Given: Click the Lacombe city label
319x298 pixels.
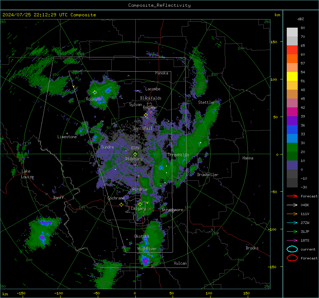Looking at the screenshot, I should click(x=153, y=89).
